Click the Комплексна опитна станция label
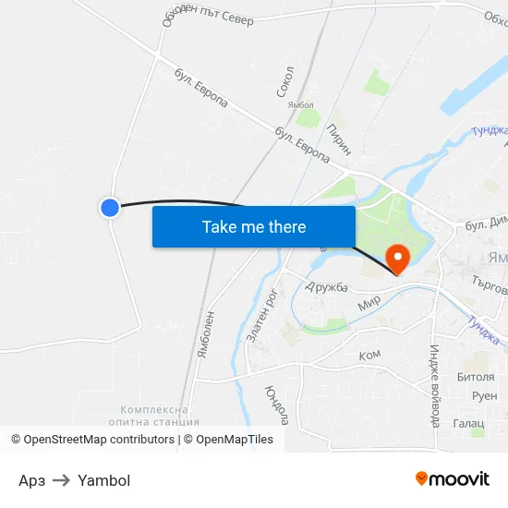The width and height of the screenshot is (508, 508). 154,416
